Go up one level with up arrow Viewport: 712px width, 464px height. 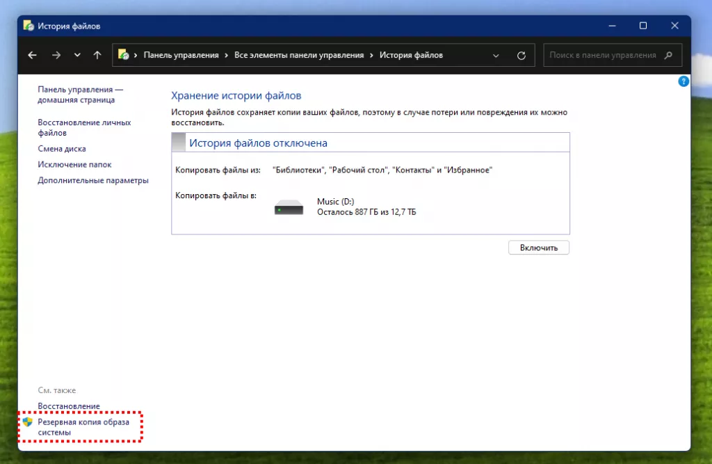point(97,56)
